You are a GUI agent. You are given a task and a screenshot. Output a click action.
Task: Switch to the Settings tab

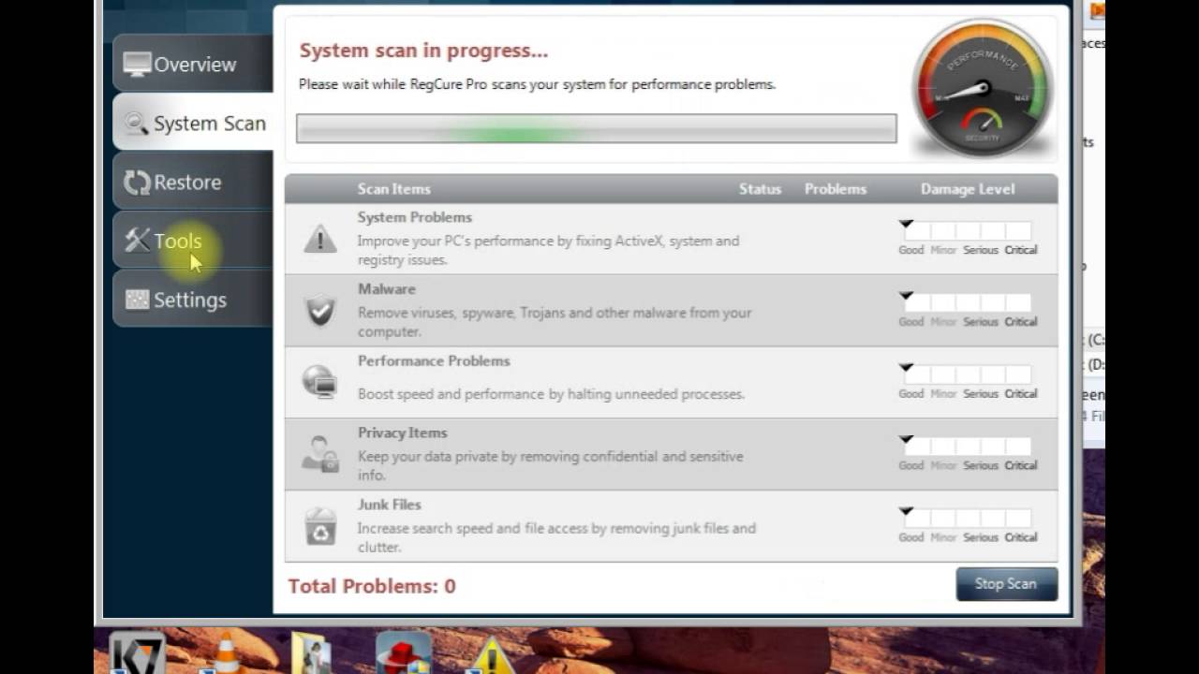point(193,300)
